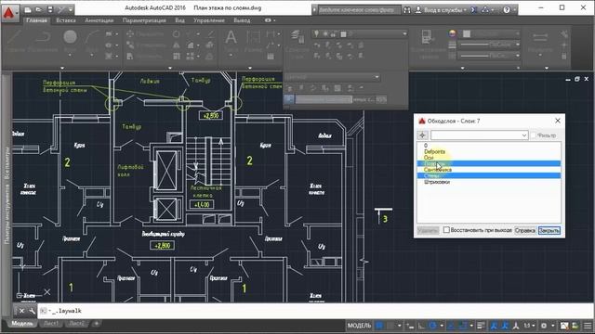Open the object color dropdown

click(490, 34)
